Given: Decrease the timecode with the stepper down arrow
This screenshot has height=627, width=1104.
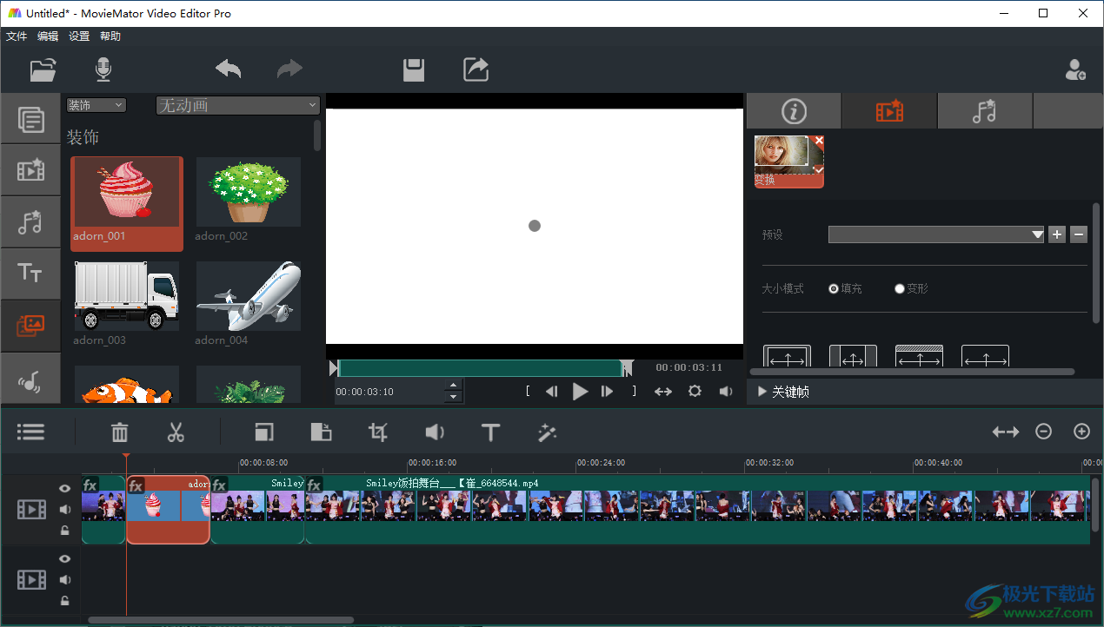Looking at the screenshot, I should 452,397.
